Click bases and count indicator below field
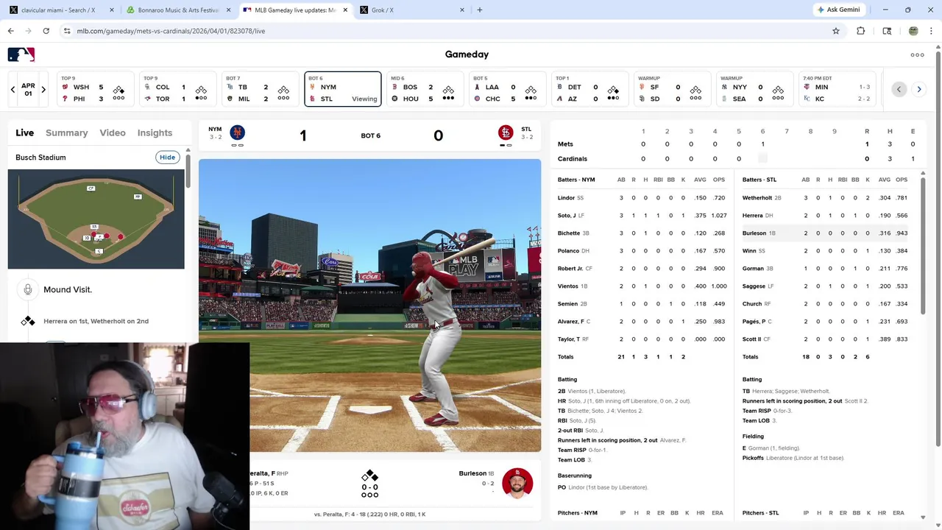The width and height of the screenshot is (942, 530). [369, 484]
